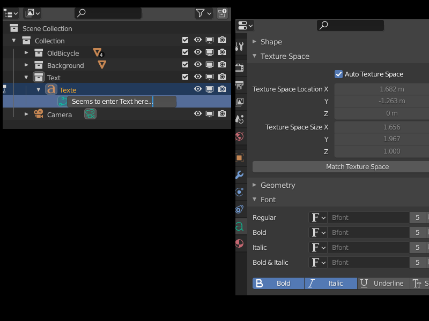Screen dimensions: 429x321
Task: Open the Tool properties tab
Action: click(x=240, y=47)
